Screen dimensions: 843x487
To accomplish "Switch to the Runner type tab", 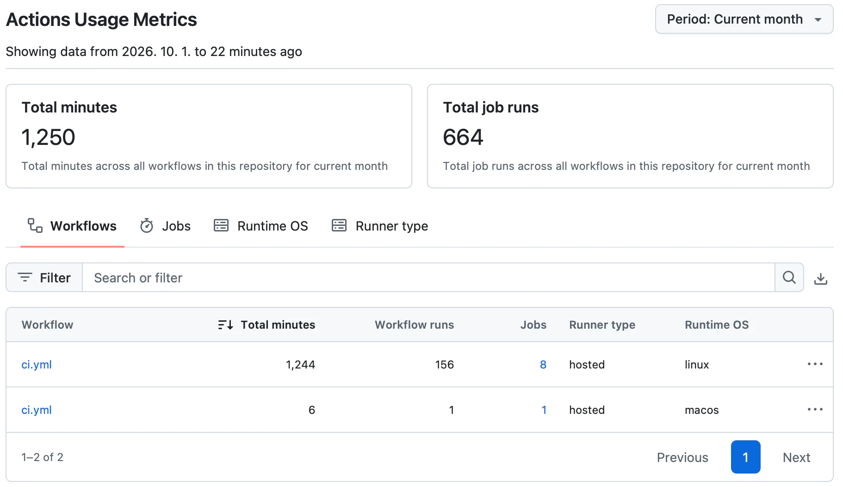I will click(x=380, y=226).
